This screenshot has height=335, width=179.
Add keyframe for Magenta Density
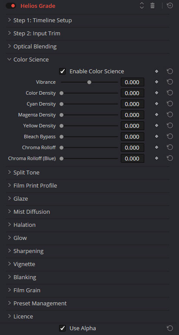(157, 115)
